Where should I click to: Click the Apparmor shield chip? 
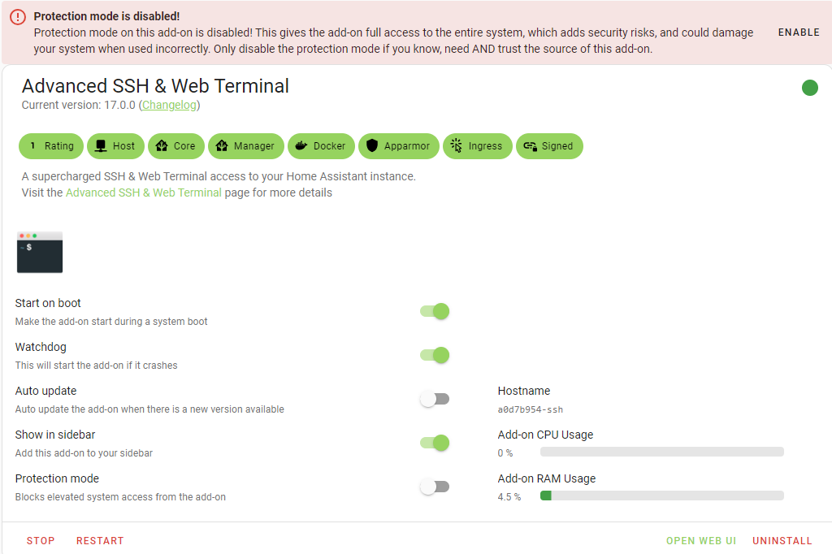click(x=398, y=146)
